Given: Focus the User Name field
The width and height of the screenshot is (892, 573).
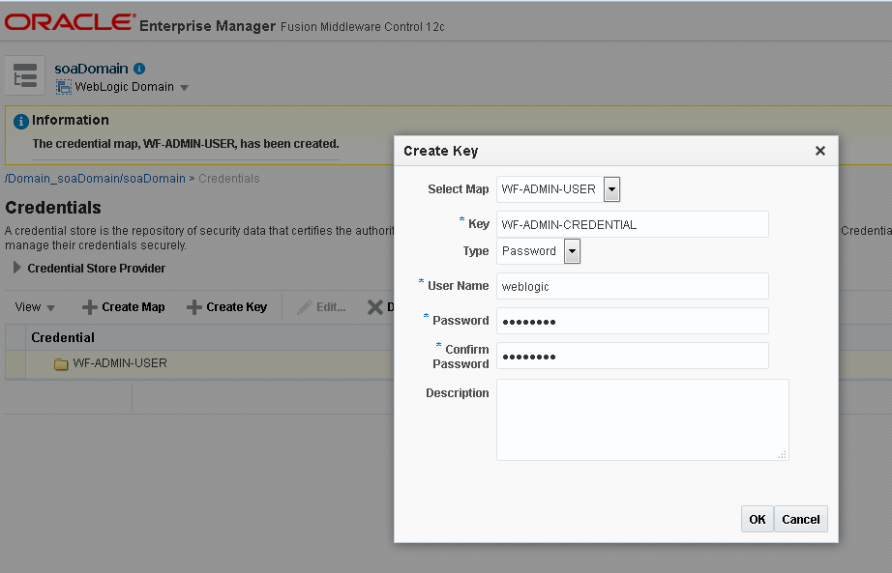Looking at the screenshot, I should (x=632, y=286).
